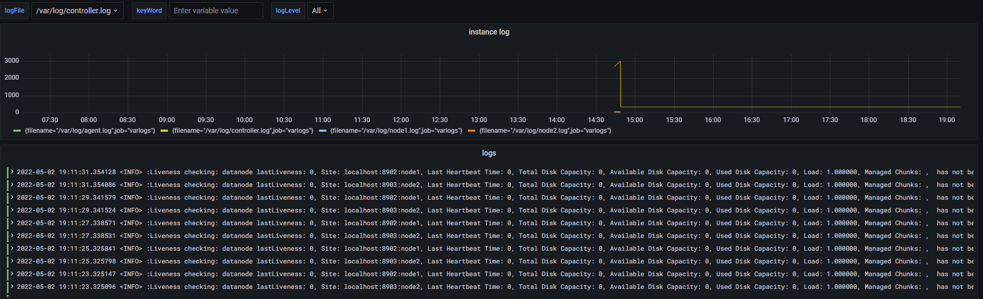This screenshot has height=299, width=983.
Task: Click the node2.log legend label
Action: [545, 131]
